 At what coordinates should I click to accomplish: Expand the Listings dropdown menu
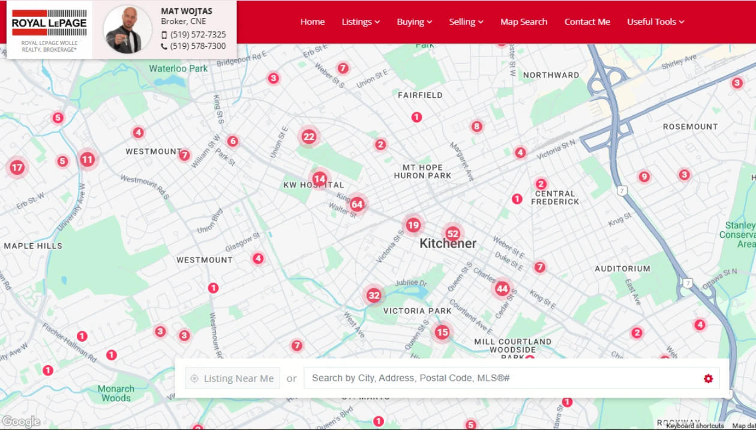click(361, 22)
